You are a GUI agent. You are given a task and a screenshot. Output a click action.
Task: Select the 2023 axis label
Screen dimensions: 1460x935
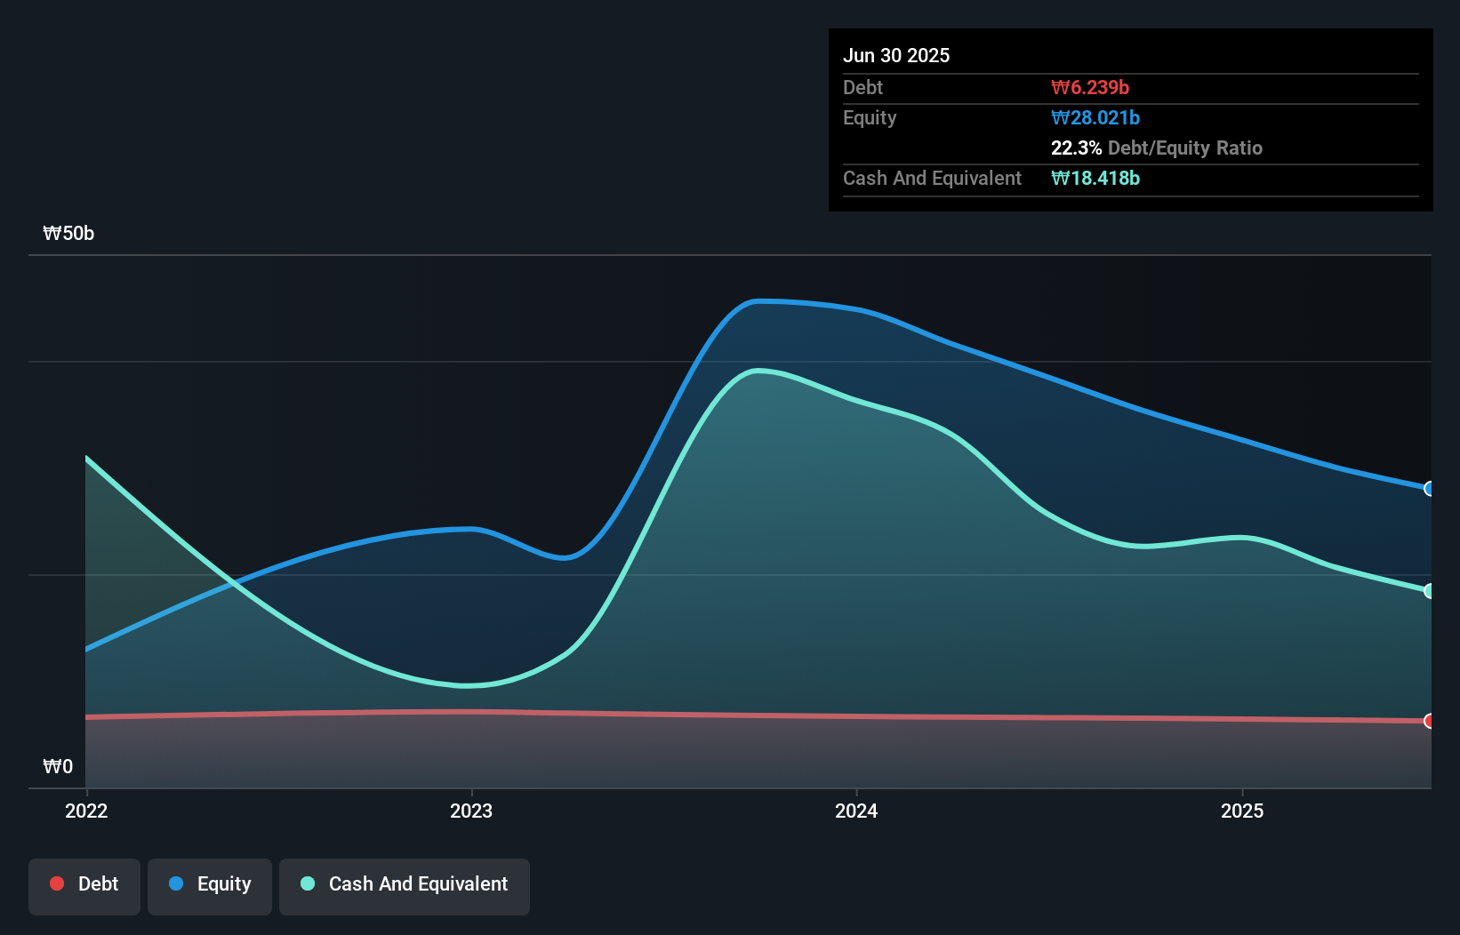[471, 811]
